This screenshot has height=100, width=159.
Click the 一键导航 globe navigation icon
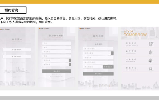click(x=150, y=61)
